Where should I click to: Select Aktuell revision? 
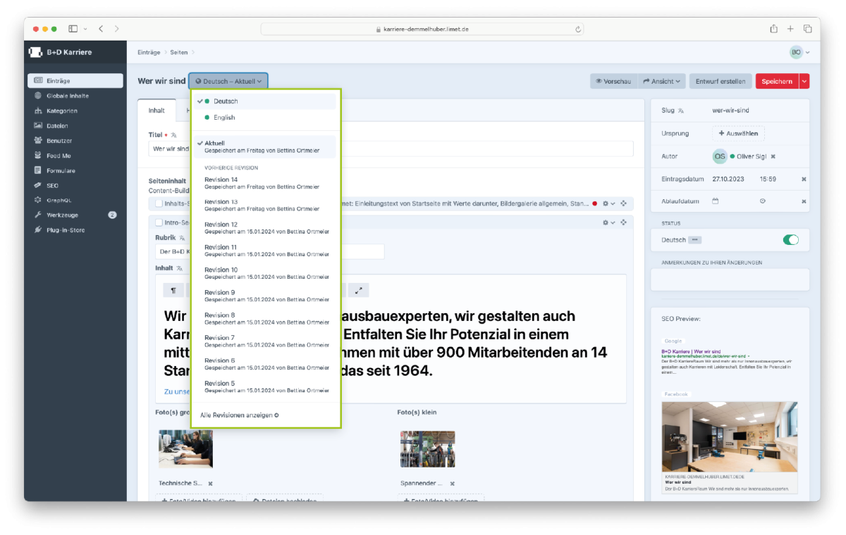[x=265, y=146]
